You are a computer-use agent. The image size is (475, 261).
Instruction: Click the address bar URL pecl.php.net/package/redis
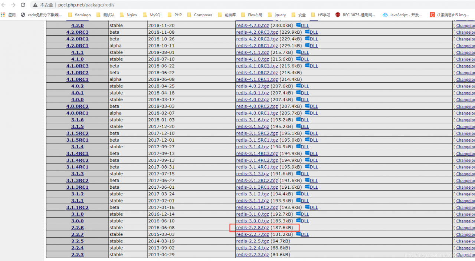click(x=86, y=5)
